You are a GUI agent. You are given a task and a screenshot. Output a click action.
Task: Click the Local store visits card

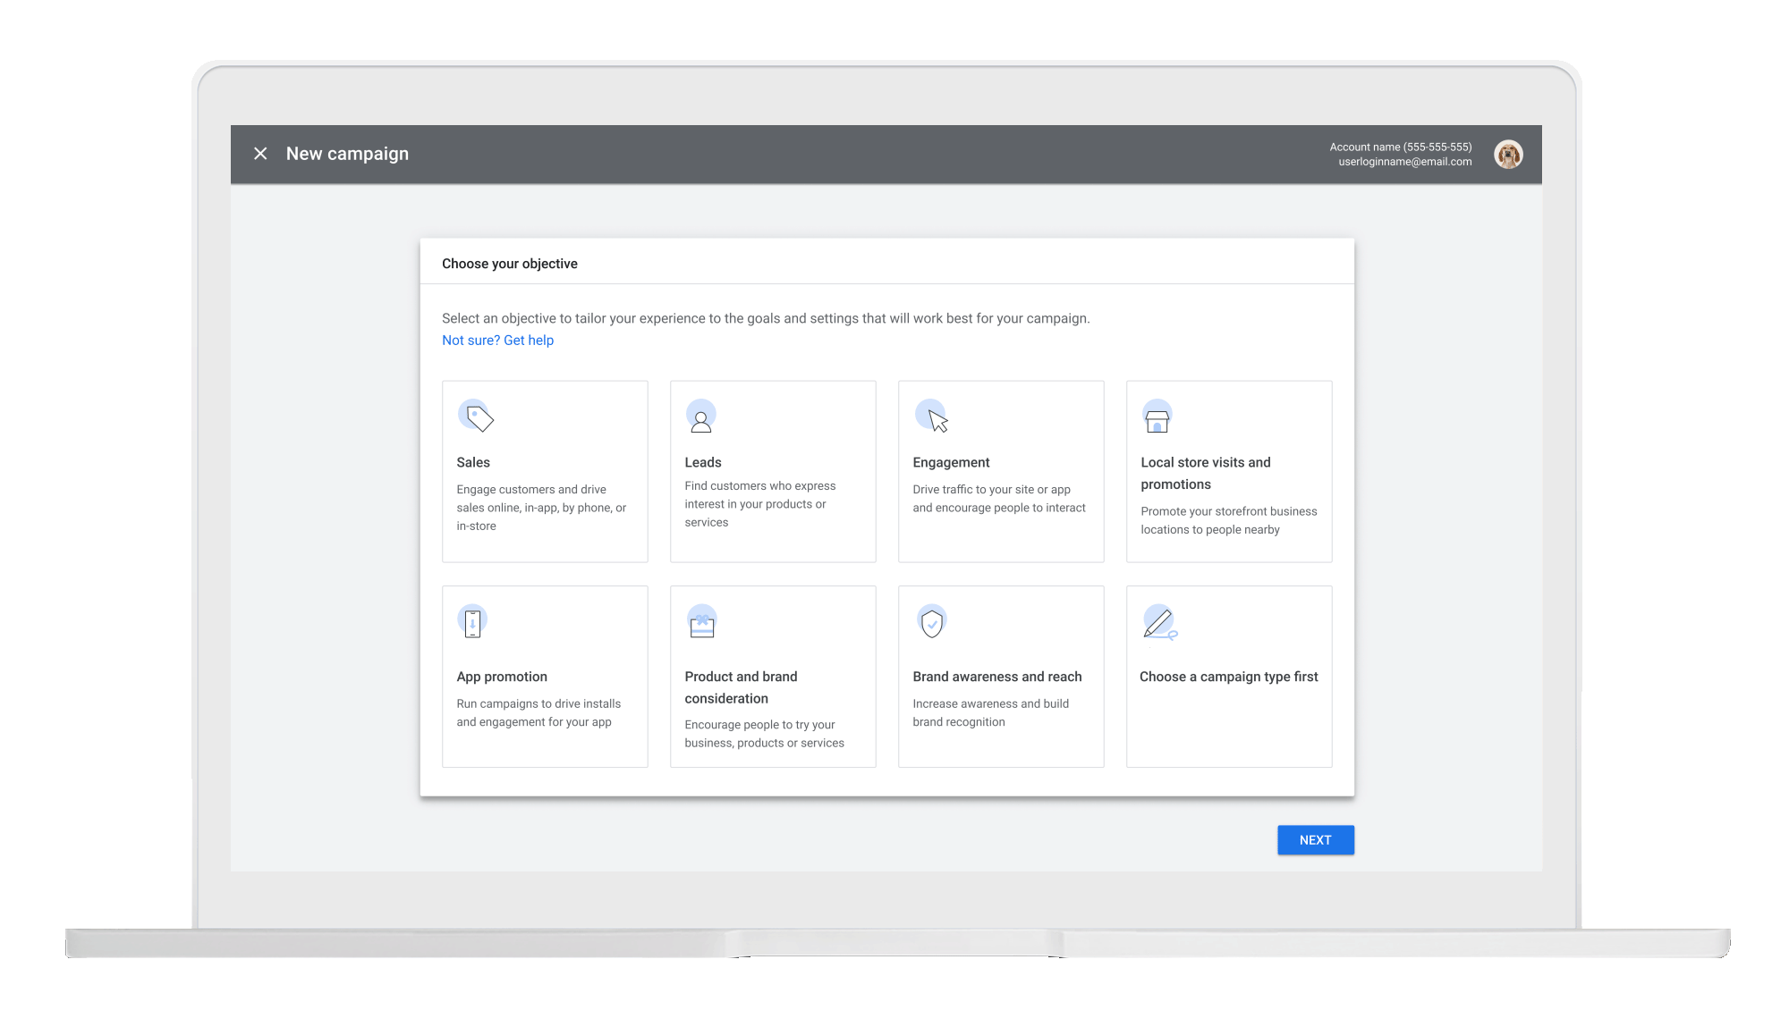1229,471
